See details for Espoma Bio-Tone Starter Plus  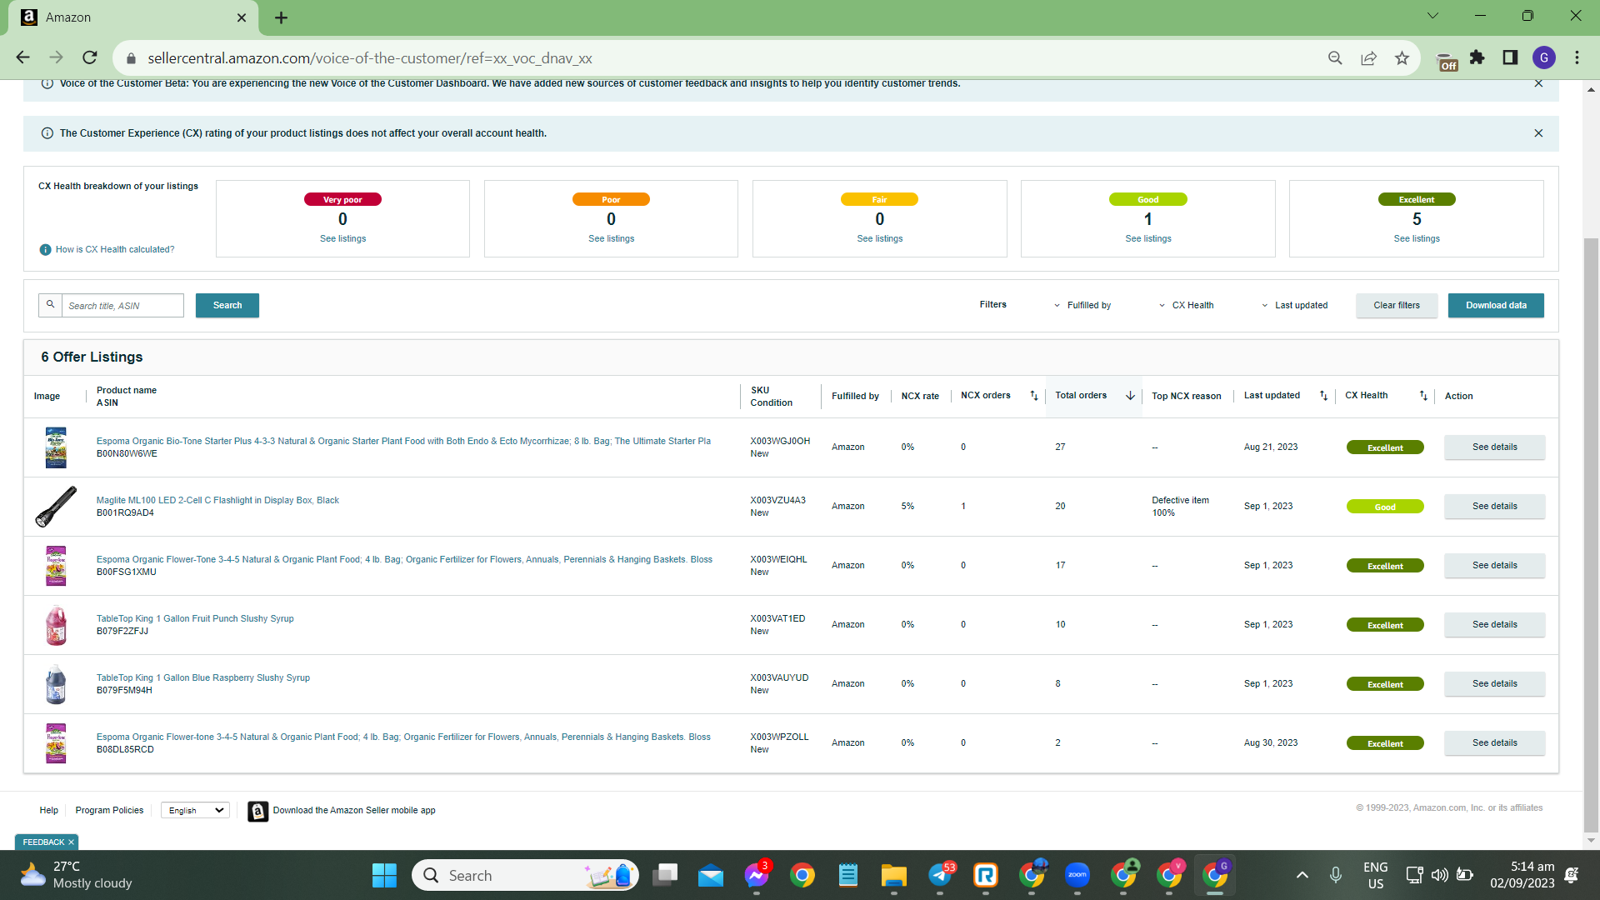[x=1494, y=447]
